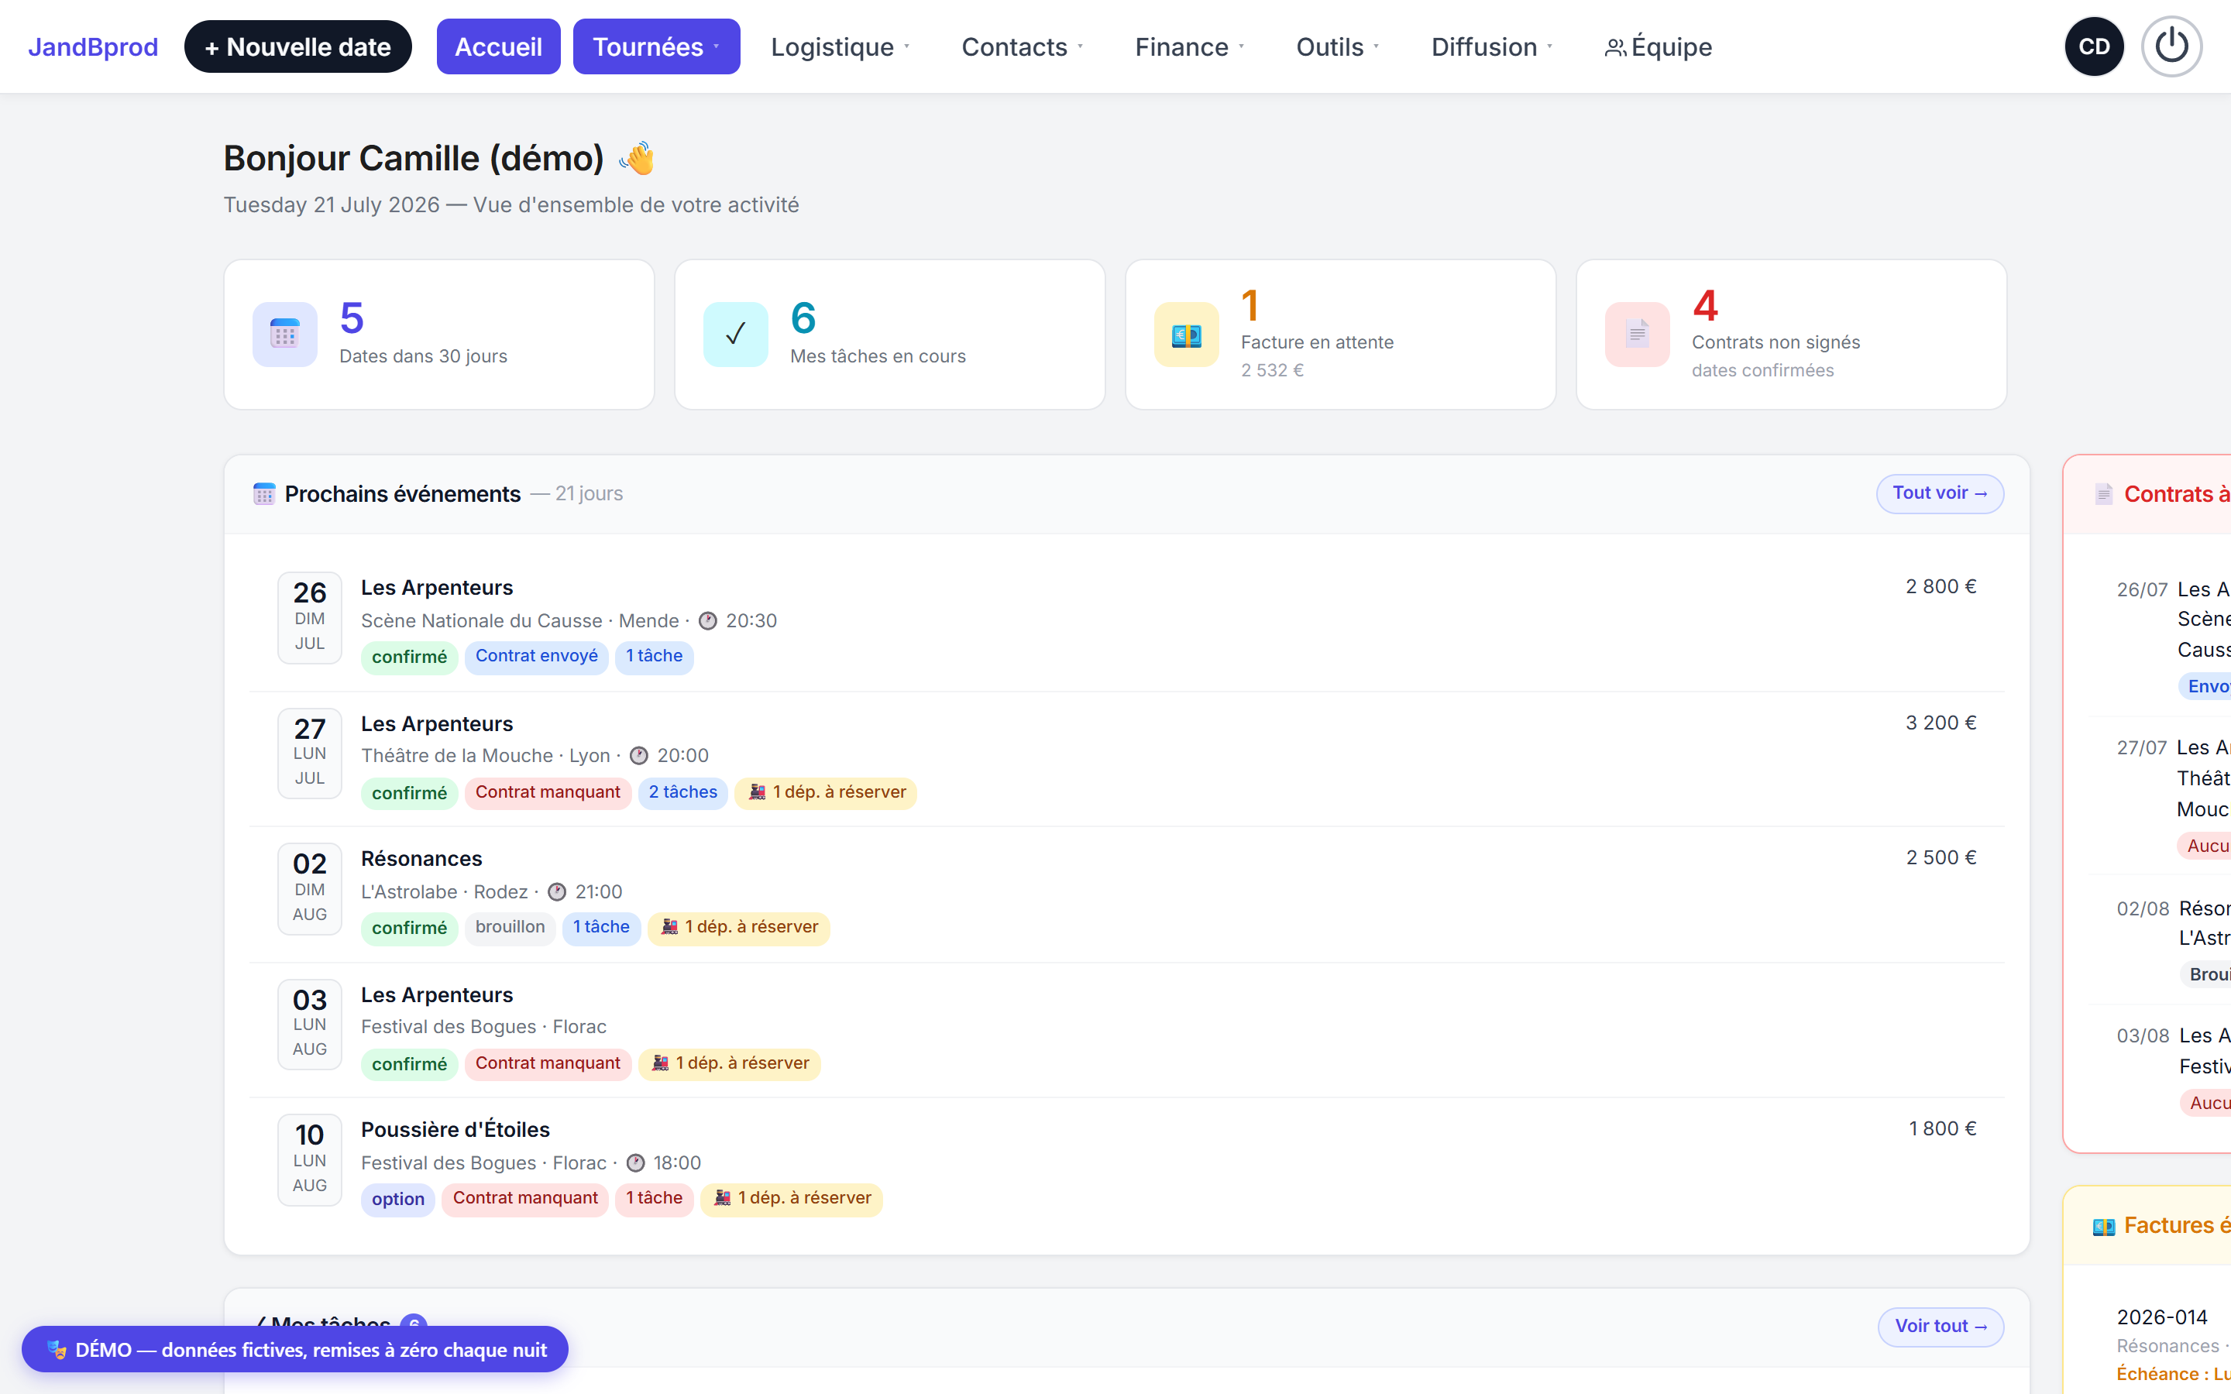2231x1394 pixels.
Task: Click clock icon next to 18:00
Action: click(635, 1163)
